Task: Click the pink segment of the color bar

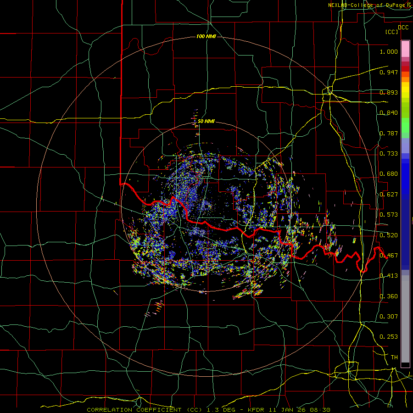Action: click(405, 49)
